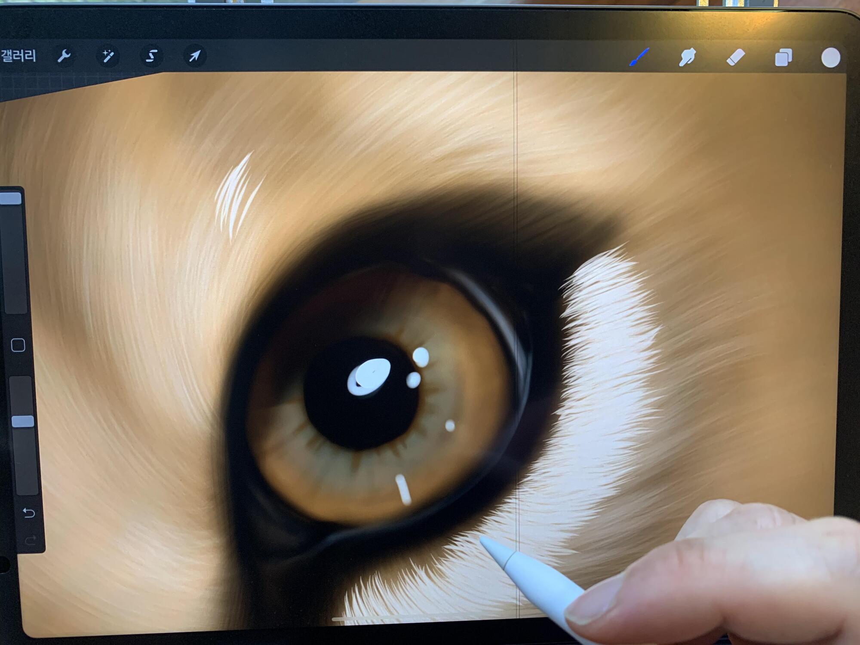This screenshot has height=645, width=860.
Task: Select the Paint brush tool
Action: click(639, 57)
